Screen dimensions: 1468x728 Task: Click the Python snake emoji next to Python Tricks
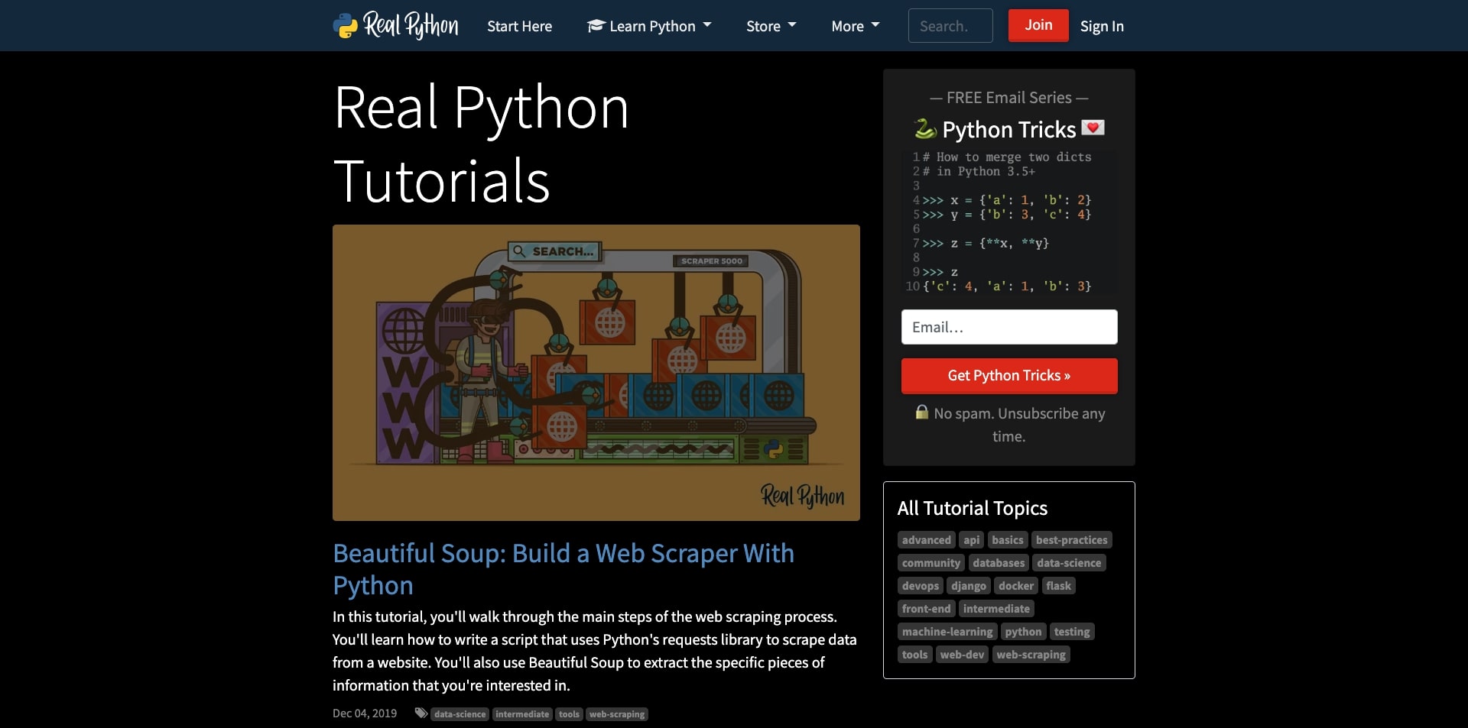click(x=926, y=129)
